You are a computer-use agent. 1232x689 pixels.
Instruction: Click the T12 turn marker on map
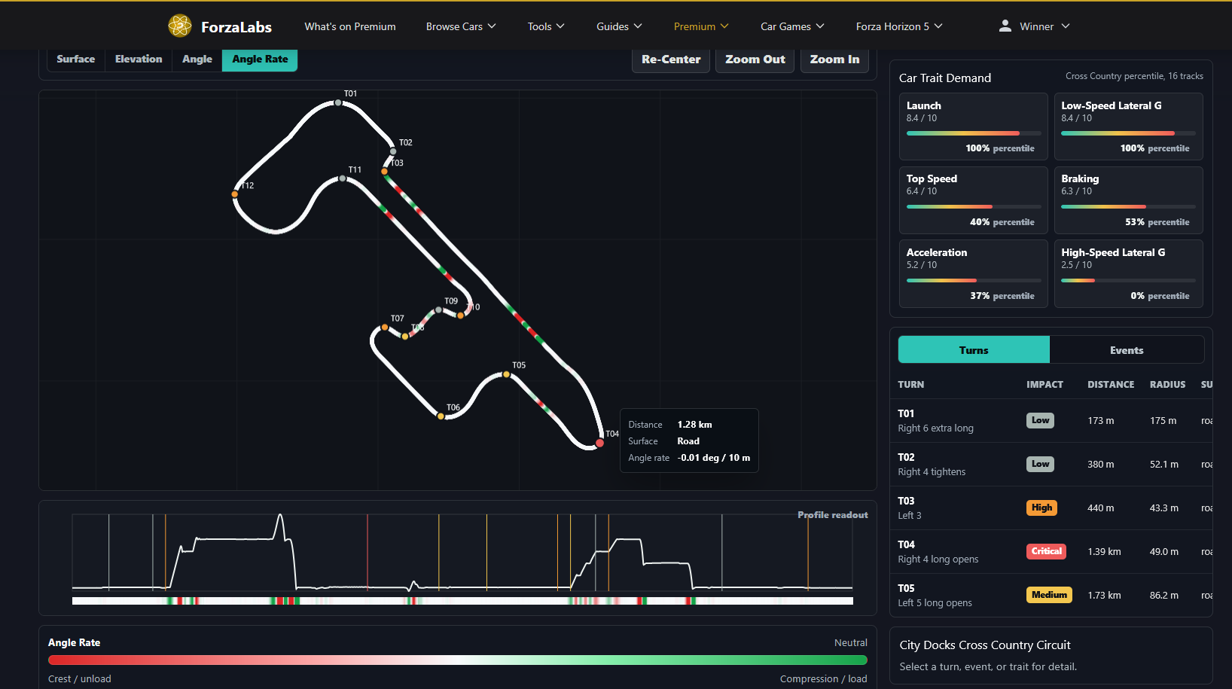[235, 194]
